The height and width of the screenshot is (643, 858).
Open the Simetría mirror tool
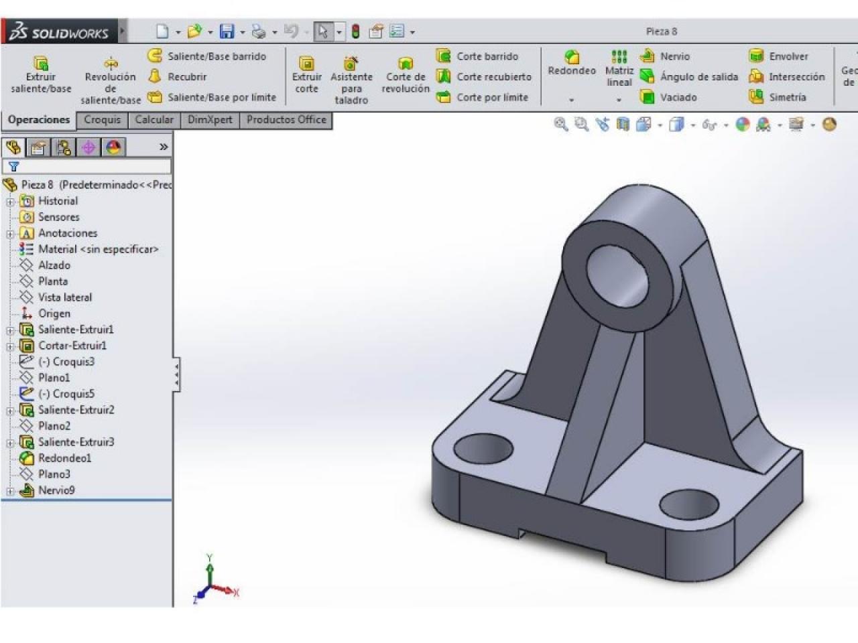point(777,97)
